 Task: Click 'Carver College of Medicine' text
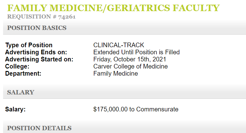coord(130,67)
